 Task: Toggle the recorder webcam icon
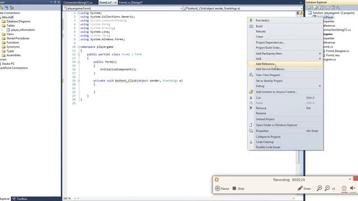344,188
